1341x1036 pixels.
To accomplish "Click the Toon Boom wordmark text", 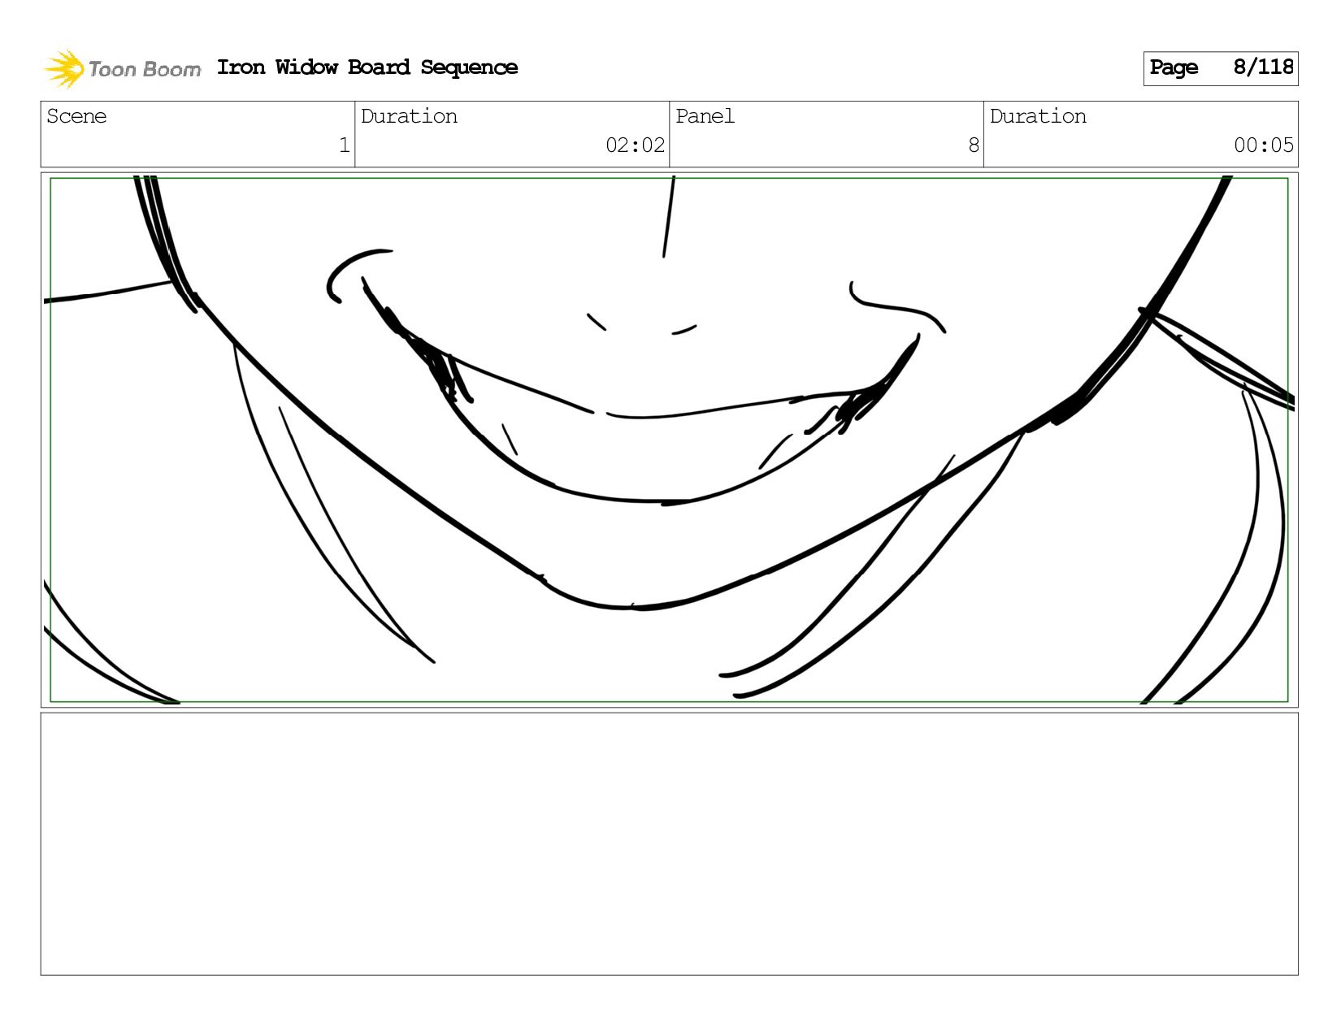I will 145,70.
